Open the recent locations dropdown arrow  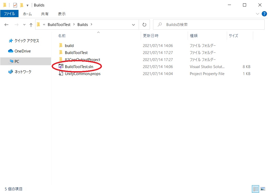tap(24, 25)
